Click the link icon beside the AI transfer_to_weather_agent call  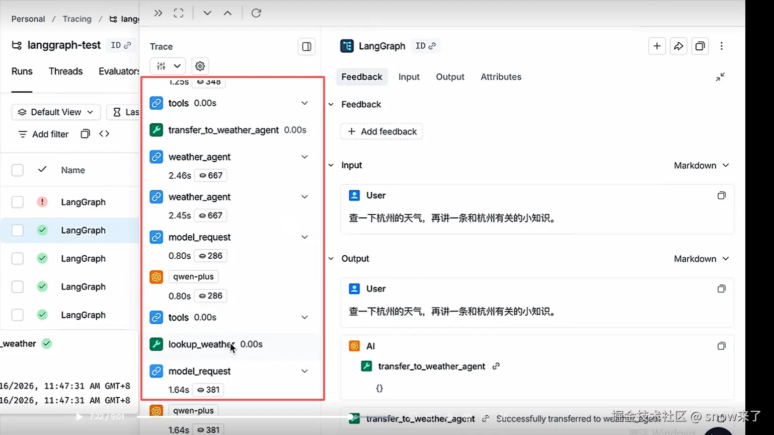(x=496, y=367)
